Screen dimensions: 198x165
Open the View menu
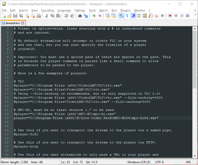point(34,10)
